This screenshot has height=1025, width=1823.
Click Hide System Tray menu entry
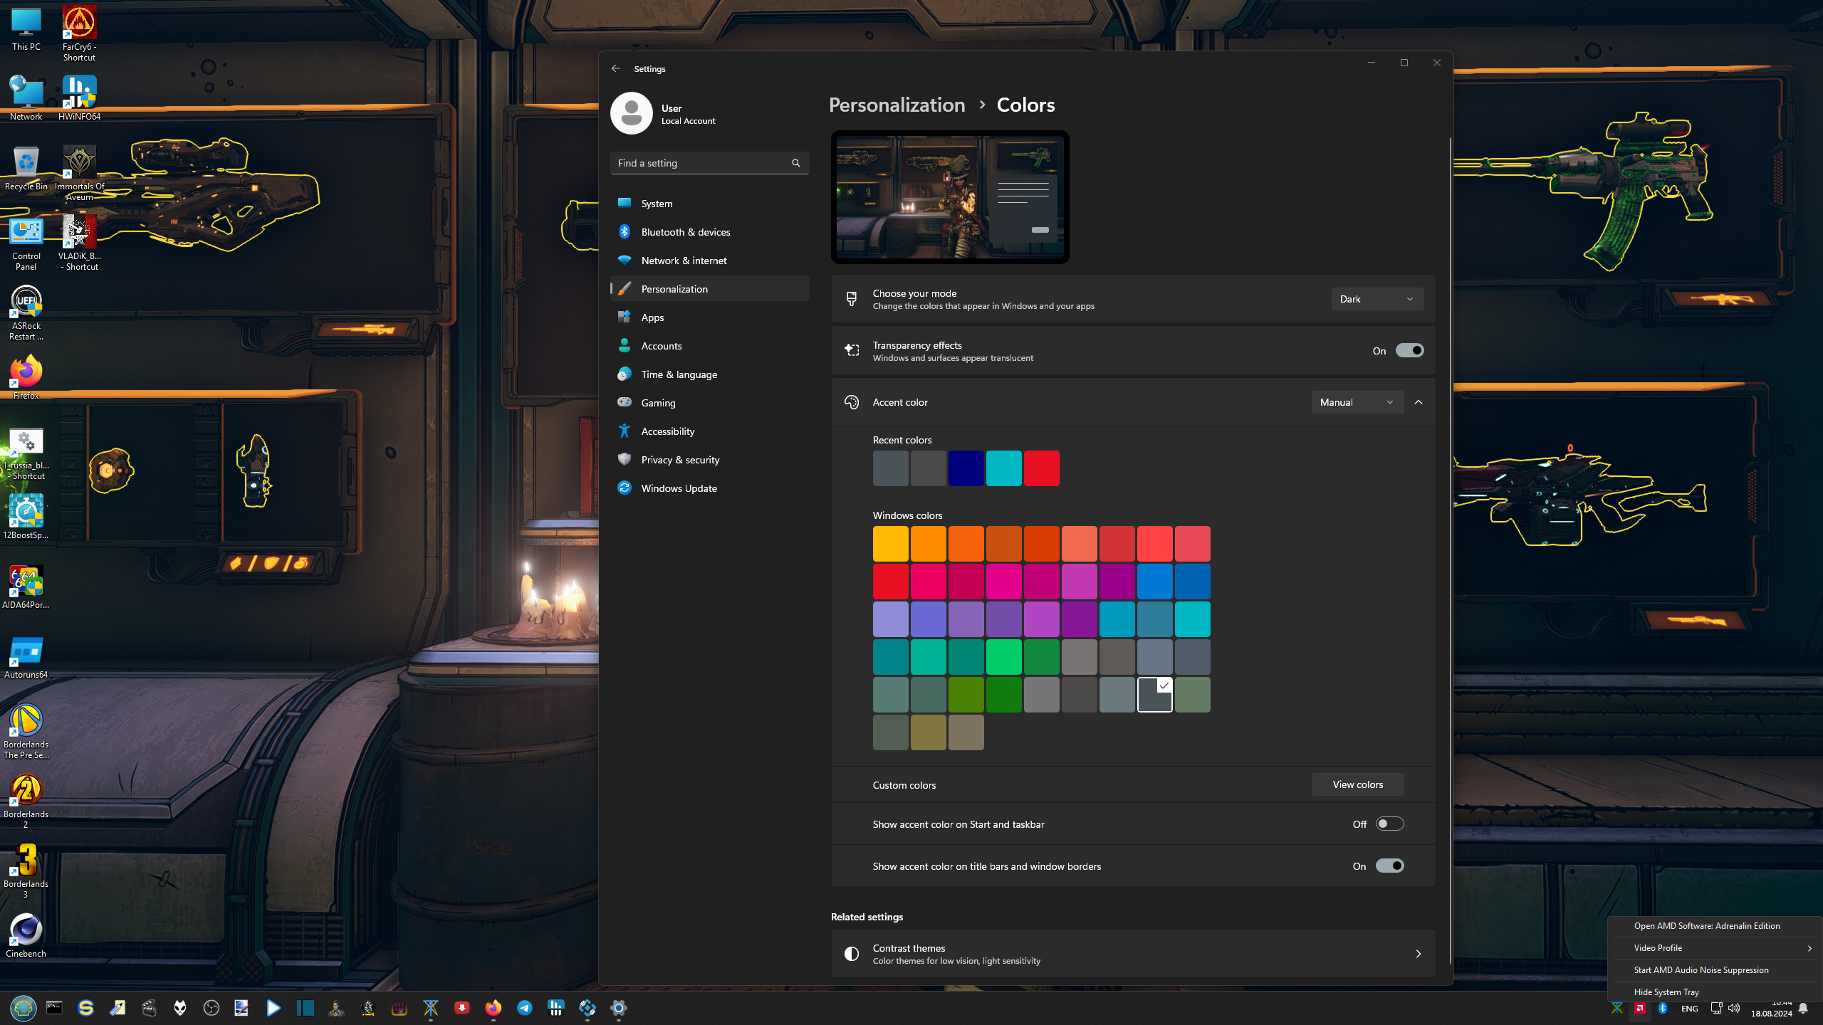[1666, 992]
